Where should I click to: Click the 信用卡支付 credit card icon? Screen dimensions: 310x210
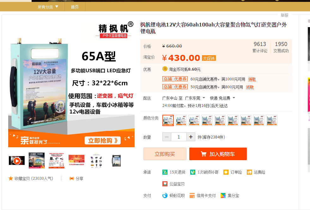click(192, 195)
